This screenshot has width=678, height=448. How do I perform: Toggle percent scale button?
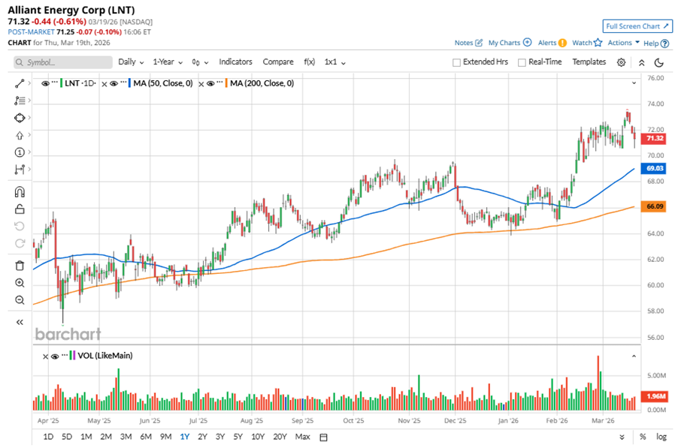(x=643, y=437)
